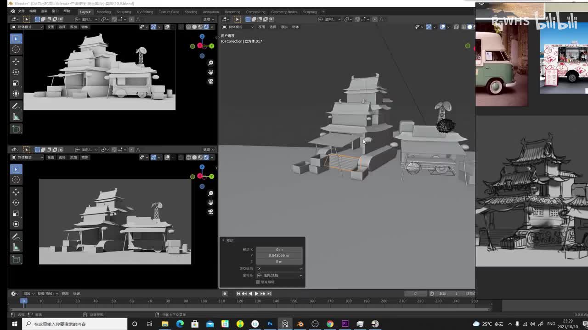
Task: Pick the Cursor tool in top-left viewport
Action: pyautogui.click(x=16, y=49)
